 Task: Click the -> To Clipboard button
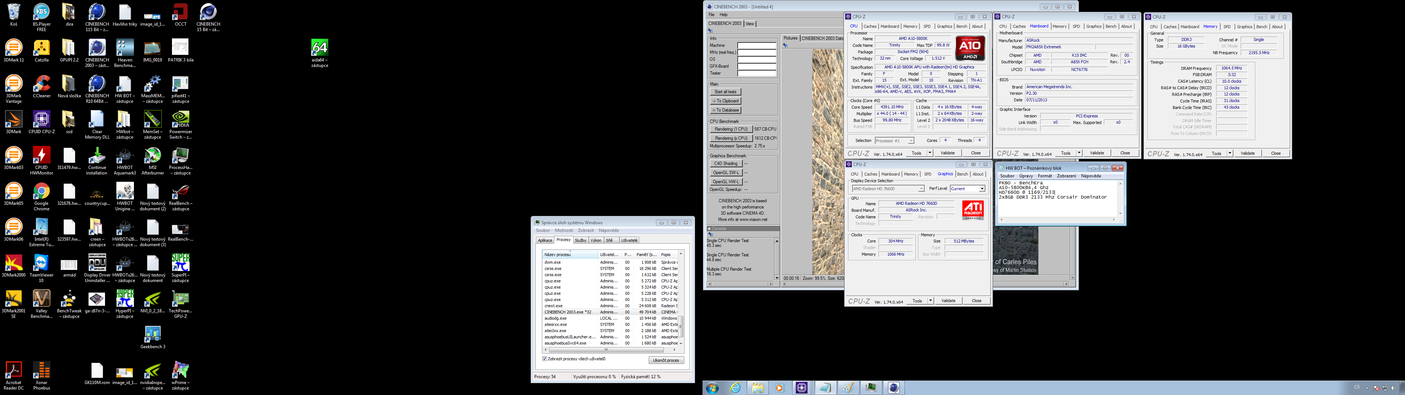tap(726, 101)
